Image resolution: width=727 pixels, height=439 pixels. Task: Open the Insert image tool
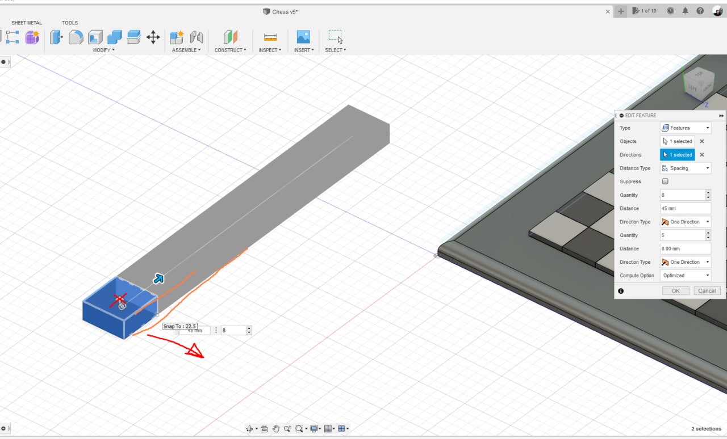(303, 37)
